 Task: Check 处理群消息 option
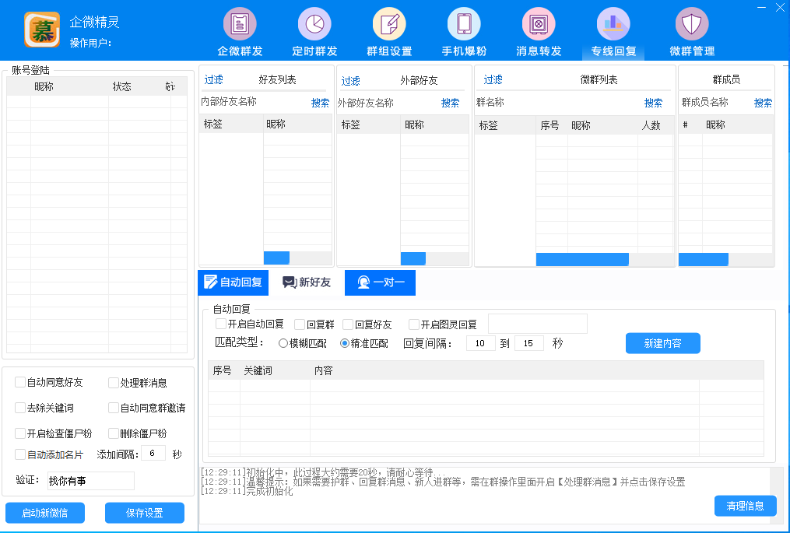(x=114, y=383)
